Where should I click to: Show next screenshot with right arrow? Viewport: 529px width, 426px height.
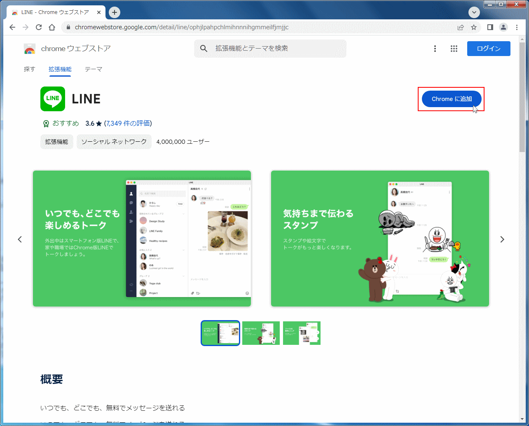(502, 239)
